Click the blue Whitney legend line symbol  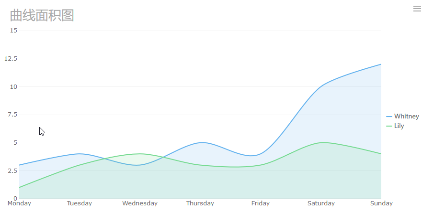[x=389, y=116]
